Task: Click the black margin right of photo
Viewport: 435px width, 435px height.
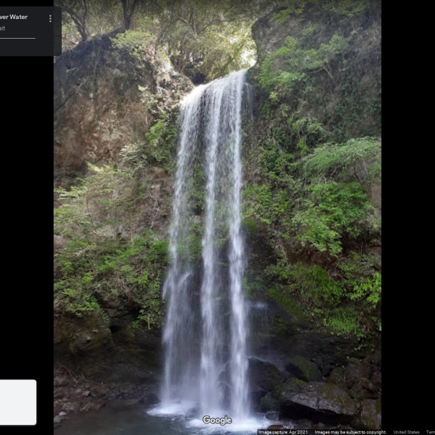Action: pos(408,217)
